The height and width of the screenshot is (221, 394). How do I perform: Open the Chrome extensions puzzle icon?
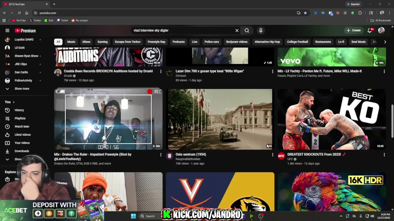[360, 13]
